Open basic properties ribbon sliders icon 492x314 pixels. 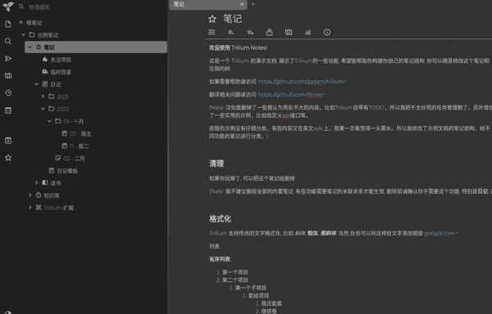tap(212, 32)
